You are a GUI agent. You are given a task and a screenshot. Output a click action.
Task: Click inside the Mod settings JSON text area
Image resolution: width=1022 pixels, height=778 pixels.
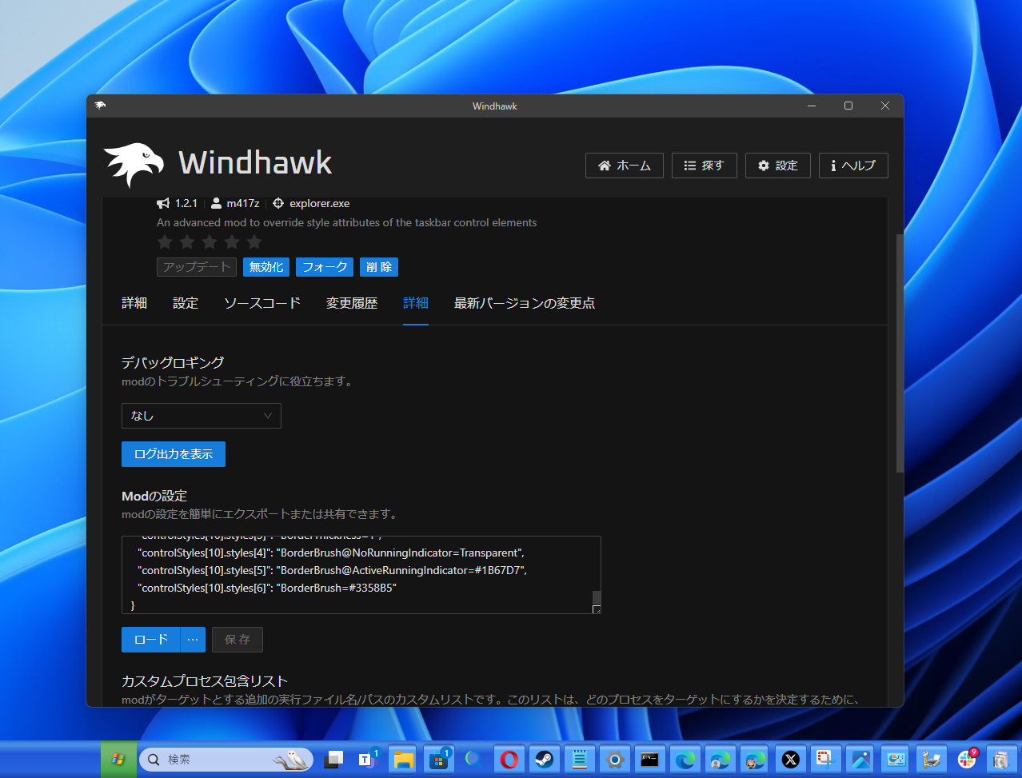click(x=360, y=572)
